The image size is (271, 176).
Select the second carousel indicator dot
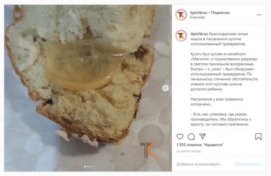88,166
